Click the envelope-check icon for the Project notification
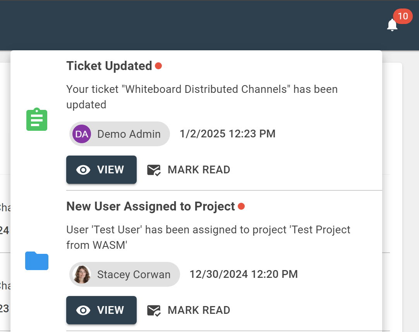Viewport: 419px width, 332px height. point(154,310)
